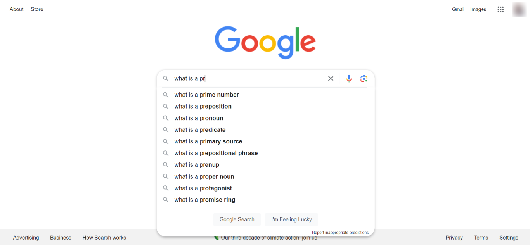Open your Google account profile picture

click(x=519, y=9)
